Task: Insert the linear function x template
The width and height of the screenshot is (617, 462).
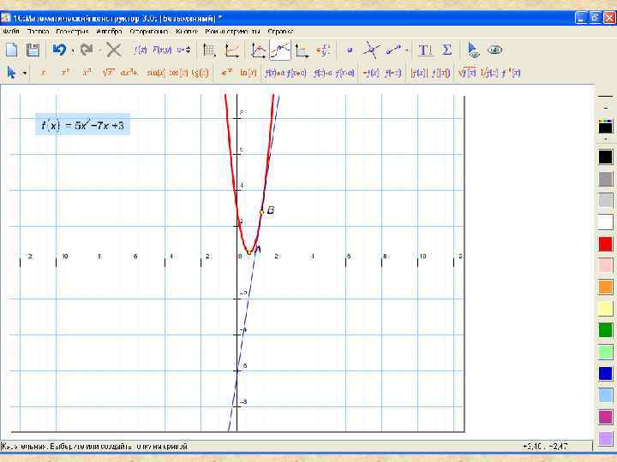Action: [x=44, y=73]
